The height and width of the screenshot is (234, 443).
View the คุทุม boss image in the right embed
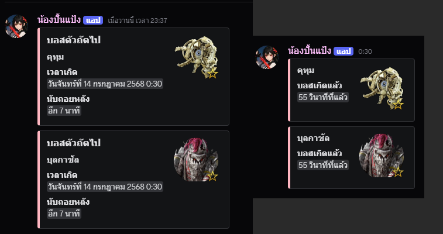[x=382, y=88]
